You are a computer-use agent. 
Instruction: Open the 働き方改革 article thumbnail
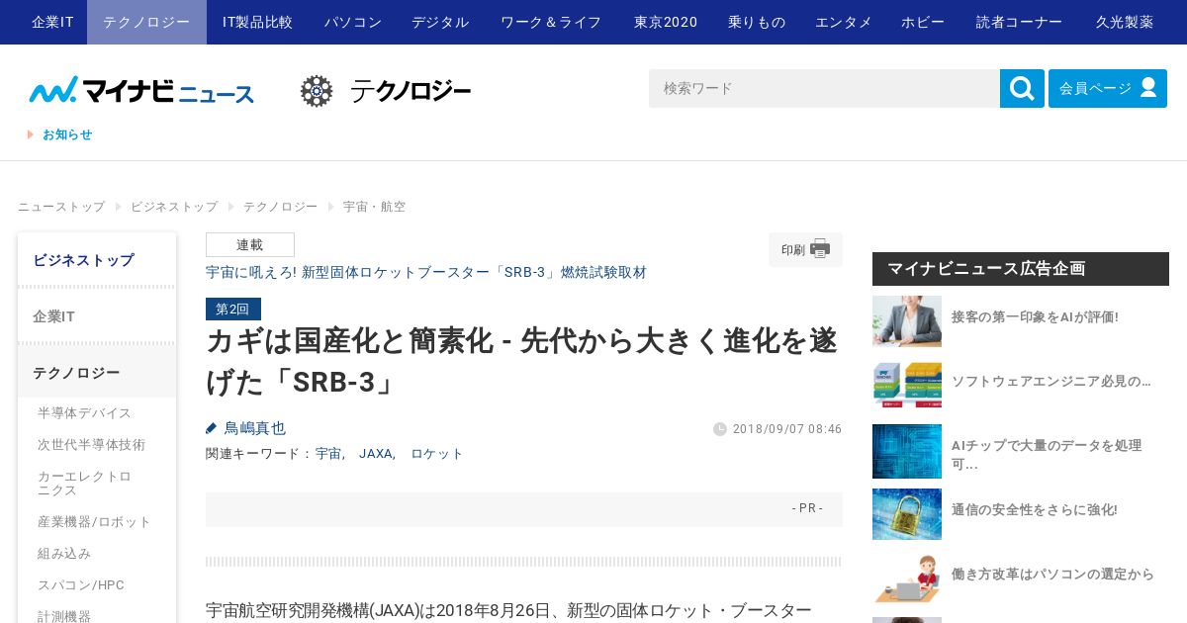(x=907, y=578)
